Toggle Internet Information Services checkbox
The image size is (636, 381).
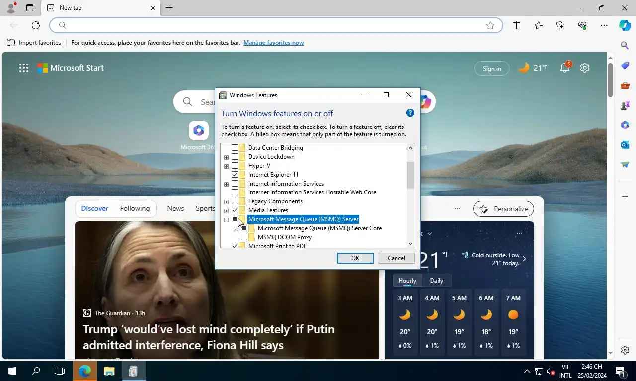[235, 184]
